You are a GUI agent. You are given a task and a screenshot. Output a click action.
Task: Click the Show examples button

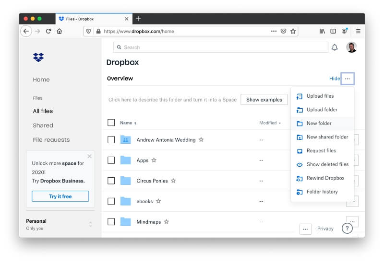coord(264,100)
